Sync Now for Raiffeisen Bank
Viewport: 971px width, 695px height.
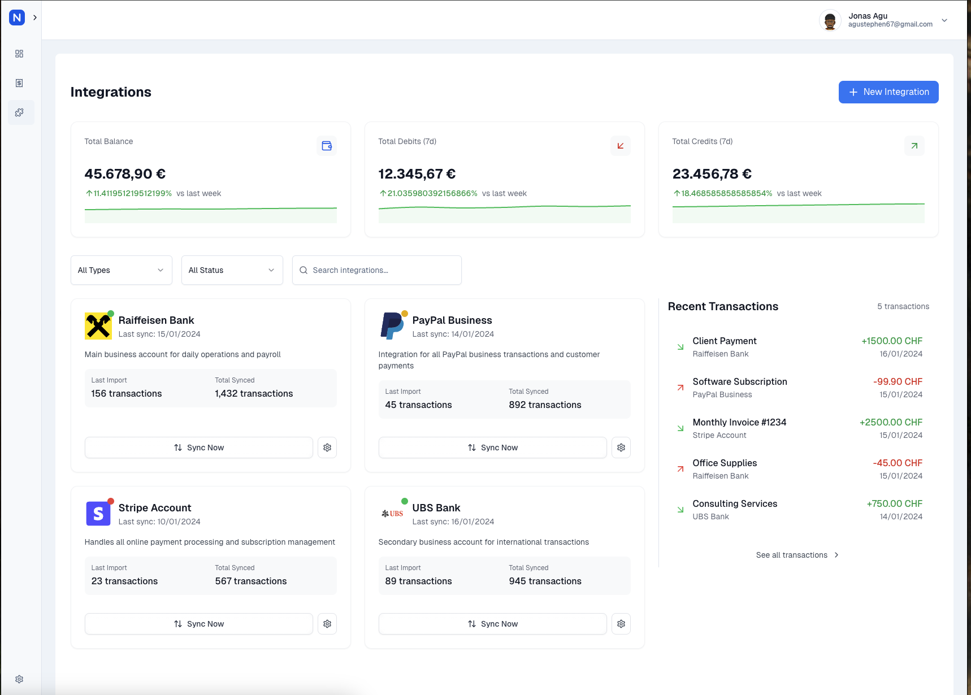[x=199, y=448]
